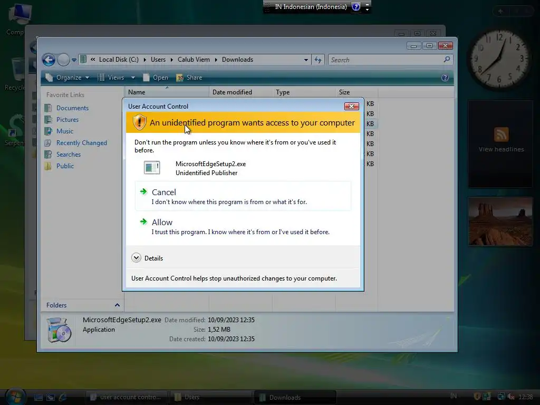Open Public favorite link
540x405 pixels.
[x=65, y=166]
